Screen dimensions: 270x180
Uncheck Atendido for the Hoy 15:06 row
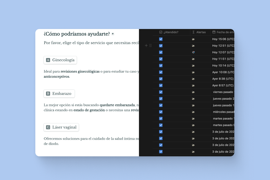161,39
